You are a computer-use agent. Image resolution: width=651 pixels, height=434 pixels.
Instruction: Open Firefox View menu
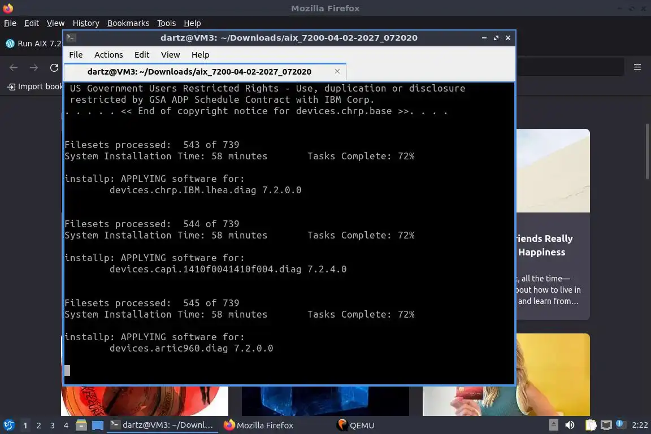pyautogui.click(x=55, y=23)
